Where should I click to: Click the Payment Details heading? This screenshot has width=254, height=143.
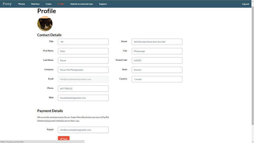(x=50, y=111)
